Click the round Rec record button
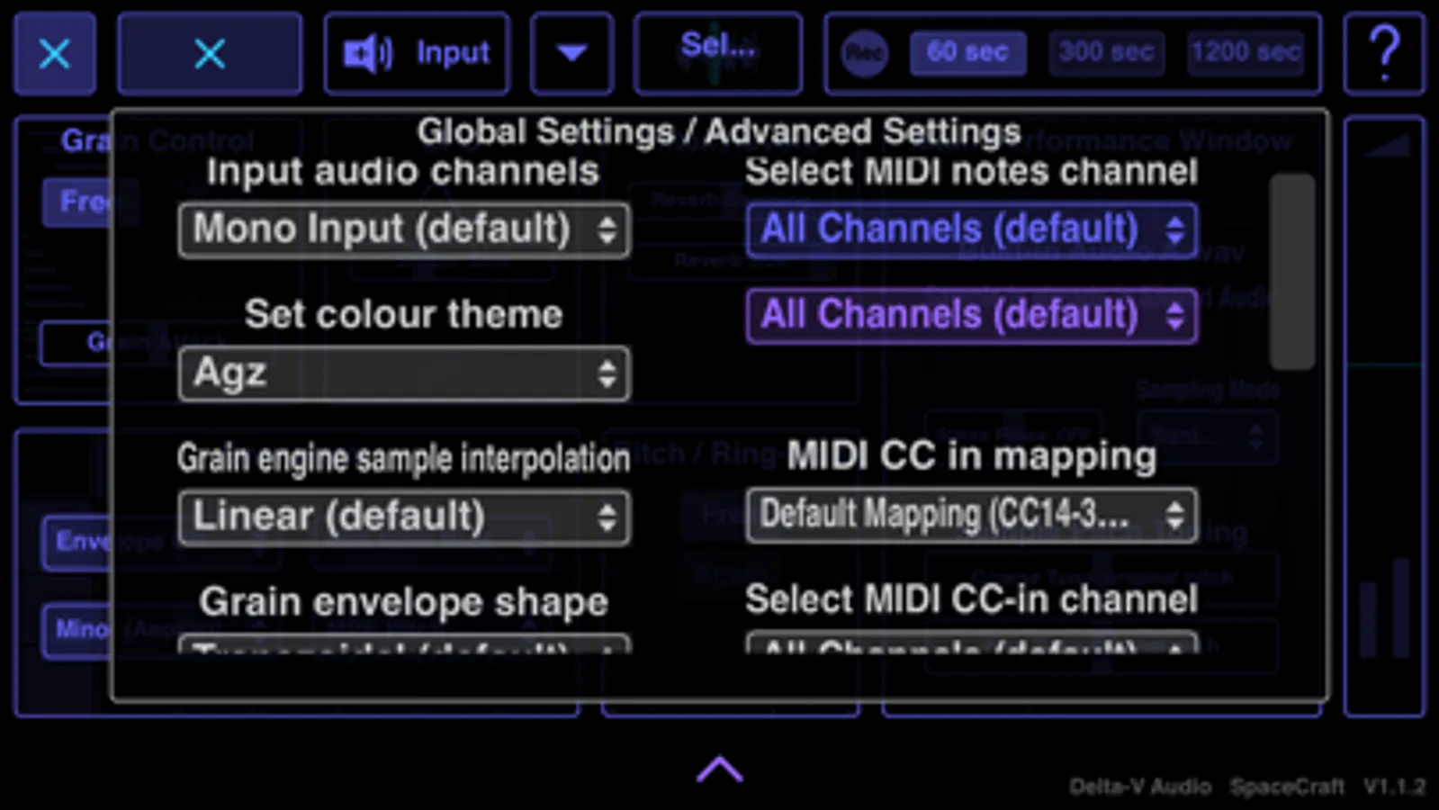The height and width of the screenshot is (810, 1439). click(864, 54)
